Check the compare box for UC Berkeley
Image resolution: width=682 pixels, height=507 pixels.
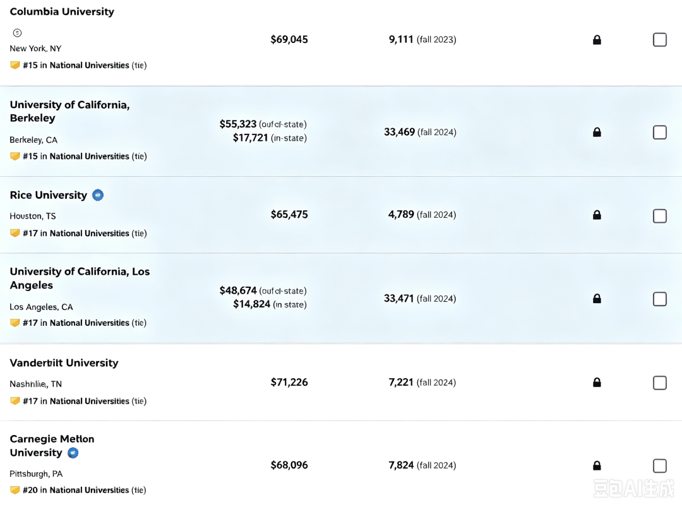coord(659,132)
